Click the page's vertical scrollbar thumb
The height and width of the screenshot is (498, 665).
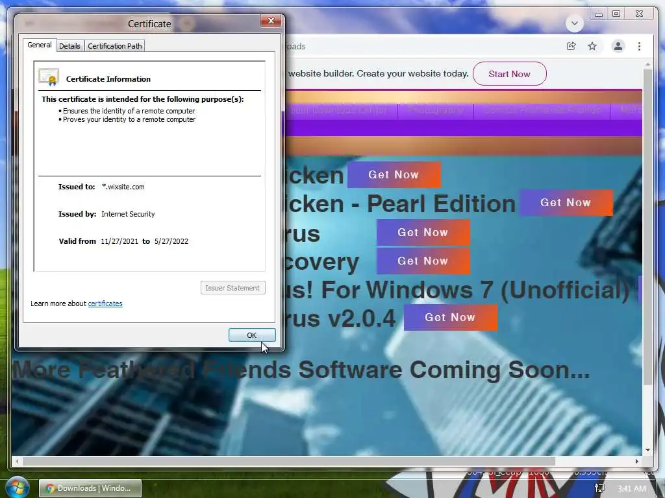[647, 227]
